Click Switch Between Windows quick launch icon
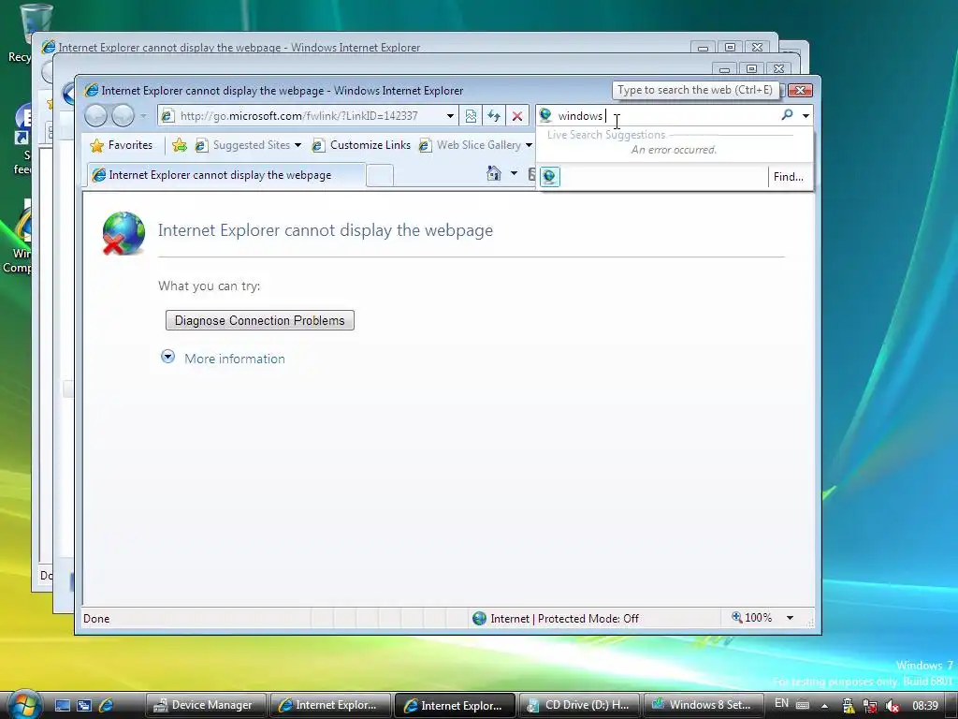The image size is (958, 719). [x=84, y=705]
